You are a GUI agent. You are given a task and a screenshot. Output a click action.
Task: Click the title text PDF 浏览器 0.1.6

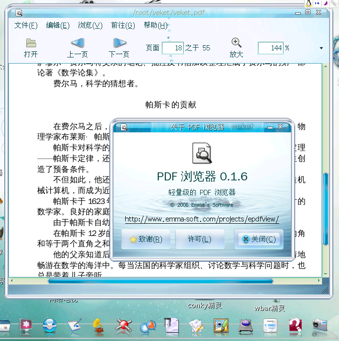coord(202,176)
